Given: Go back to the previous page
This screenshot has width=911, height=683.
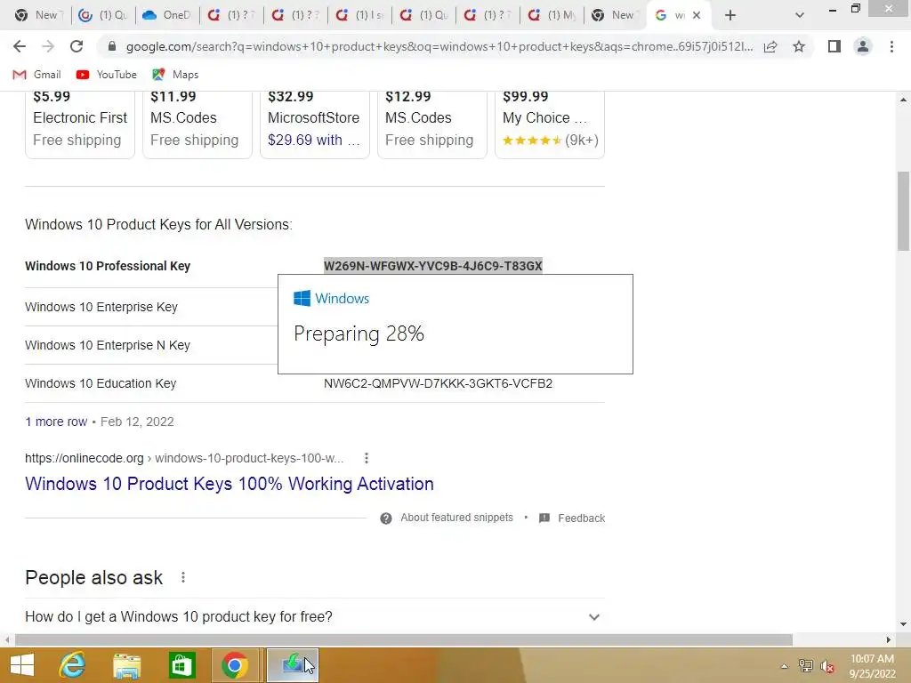Looking at the screenshot, I should (20, 46).
